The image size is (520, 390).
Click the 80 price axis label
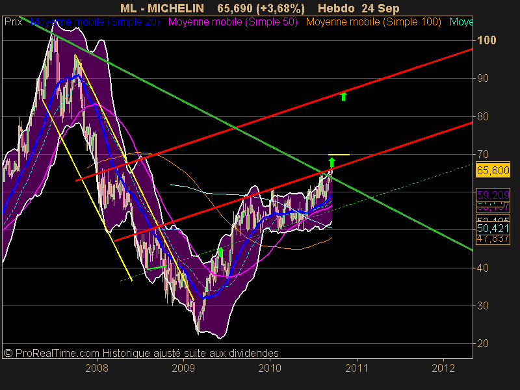483,117
